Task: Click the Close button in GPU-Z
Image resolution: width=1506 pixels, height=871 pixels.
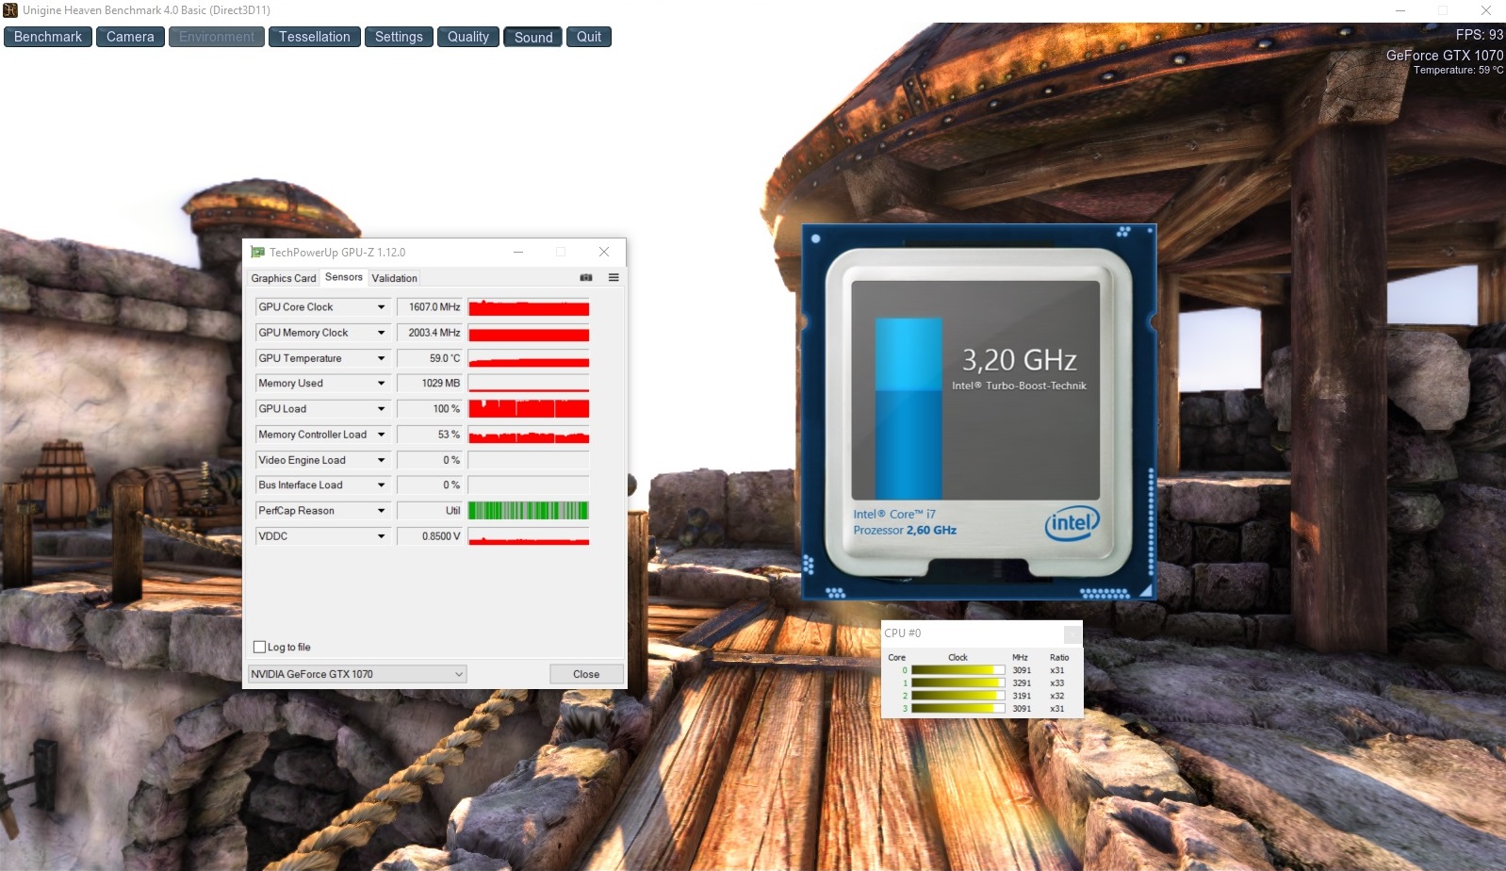Action: (586, 674)
